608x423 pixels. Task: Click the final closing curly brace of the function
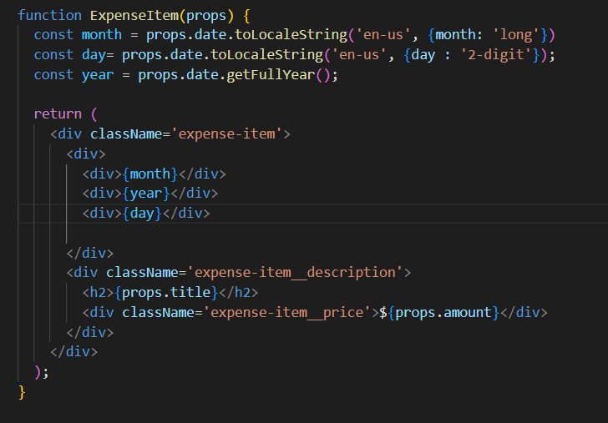(22, 392)
